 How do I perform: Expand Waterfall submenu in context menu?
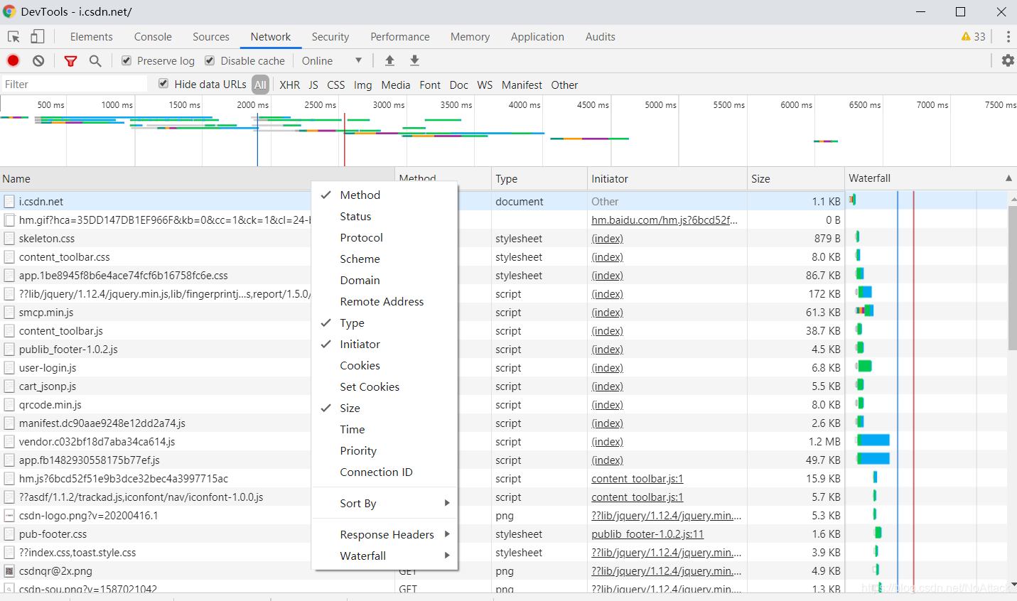(x=384, y=556)
